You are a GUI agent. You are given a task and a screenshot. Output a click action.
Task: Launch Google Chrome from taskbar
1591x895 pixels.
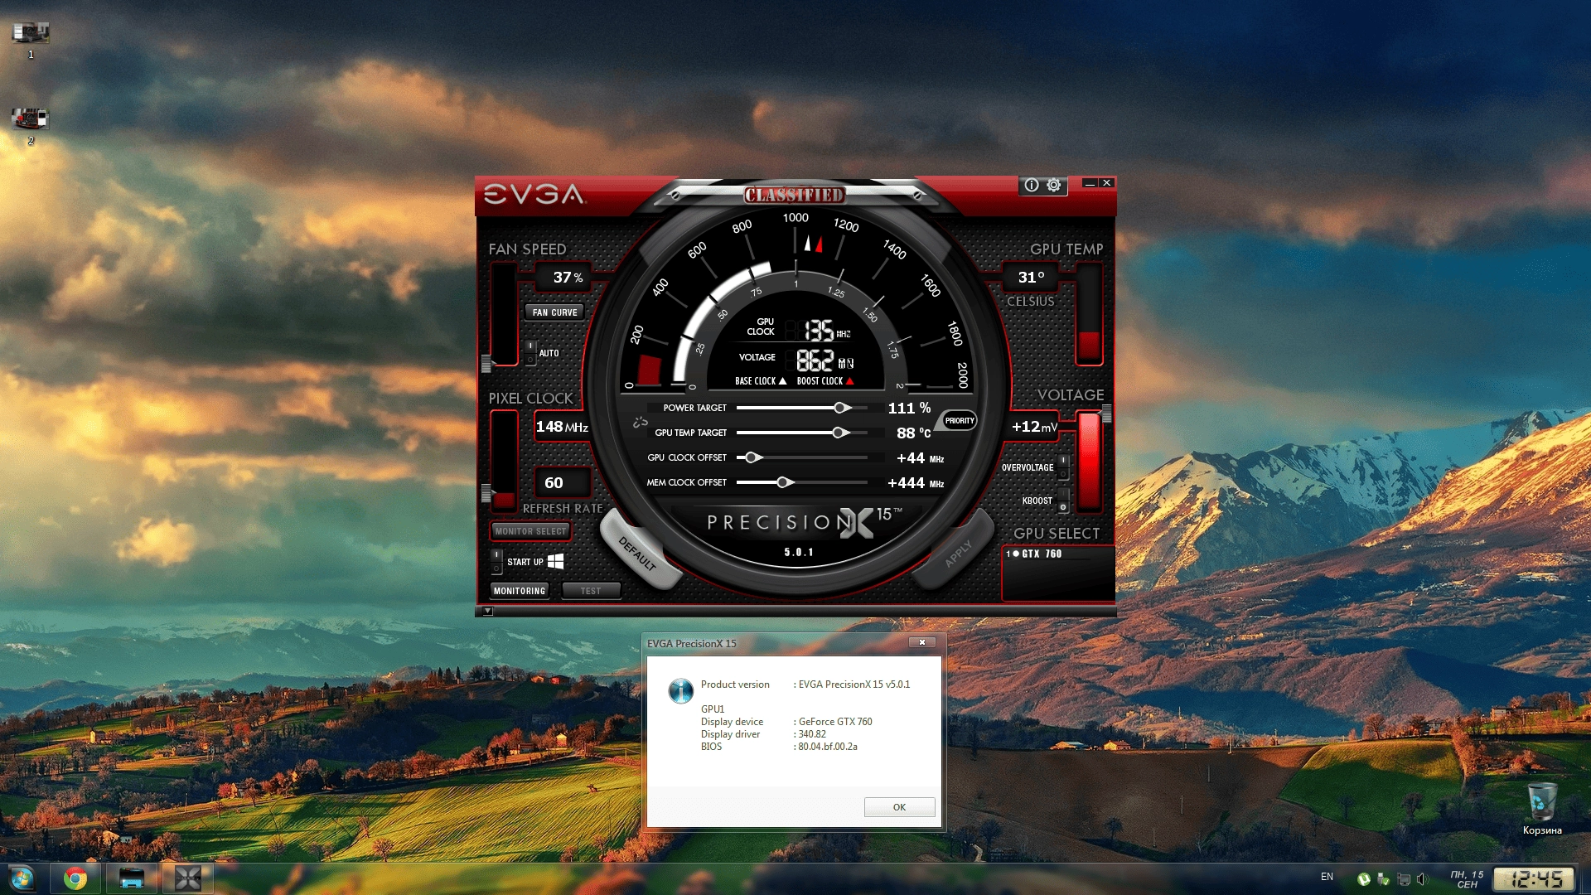[x=75, y=878]
